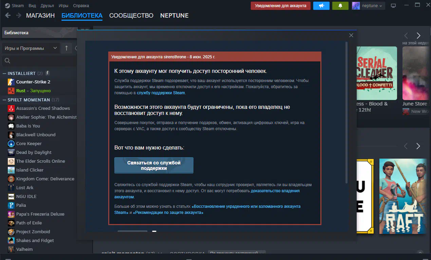
Task: Click the NGU IDLE game icon
Action: click(x=11, y=197)
